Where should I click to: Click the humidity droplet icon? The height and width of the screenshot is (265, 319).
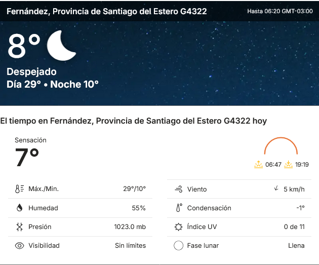pos(20,208)
